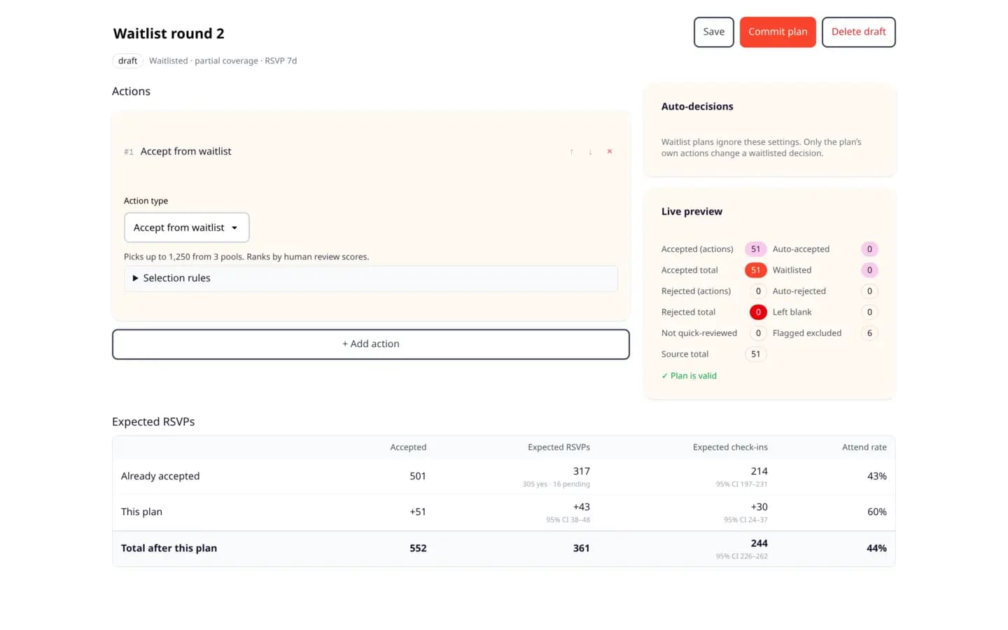Move action #1 down with arrow icon
1008x630 pixels.
(x=590, y=152)
